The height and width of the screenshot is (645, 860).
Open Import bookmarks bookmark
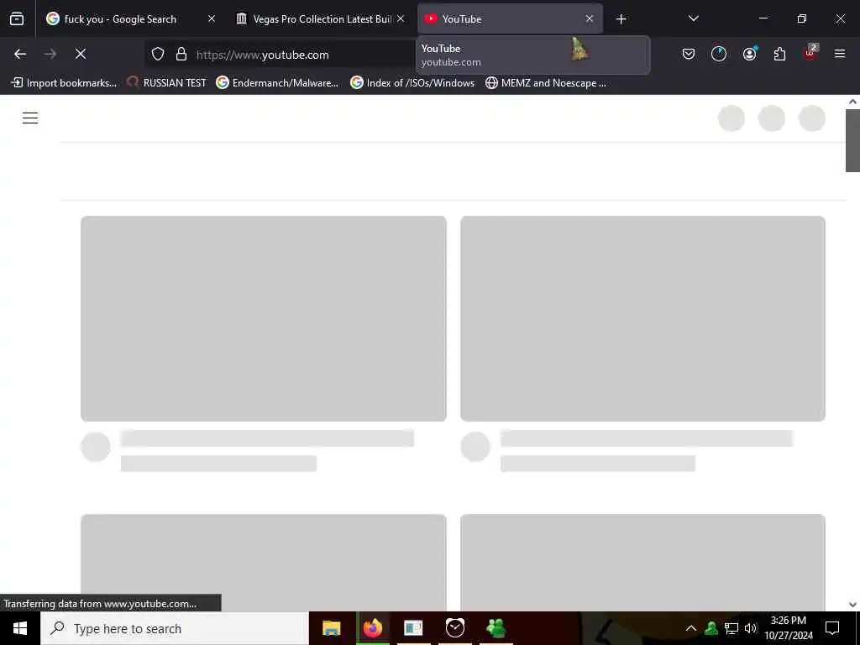tap(64, 83)
